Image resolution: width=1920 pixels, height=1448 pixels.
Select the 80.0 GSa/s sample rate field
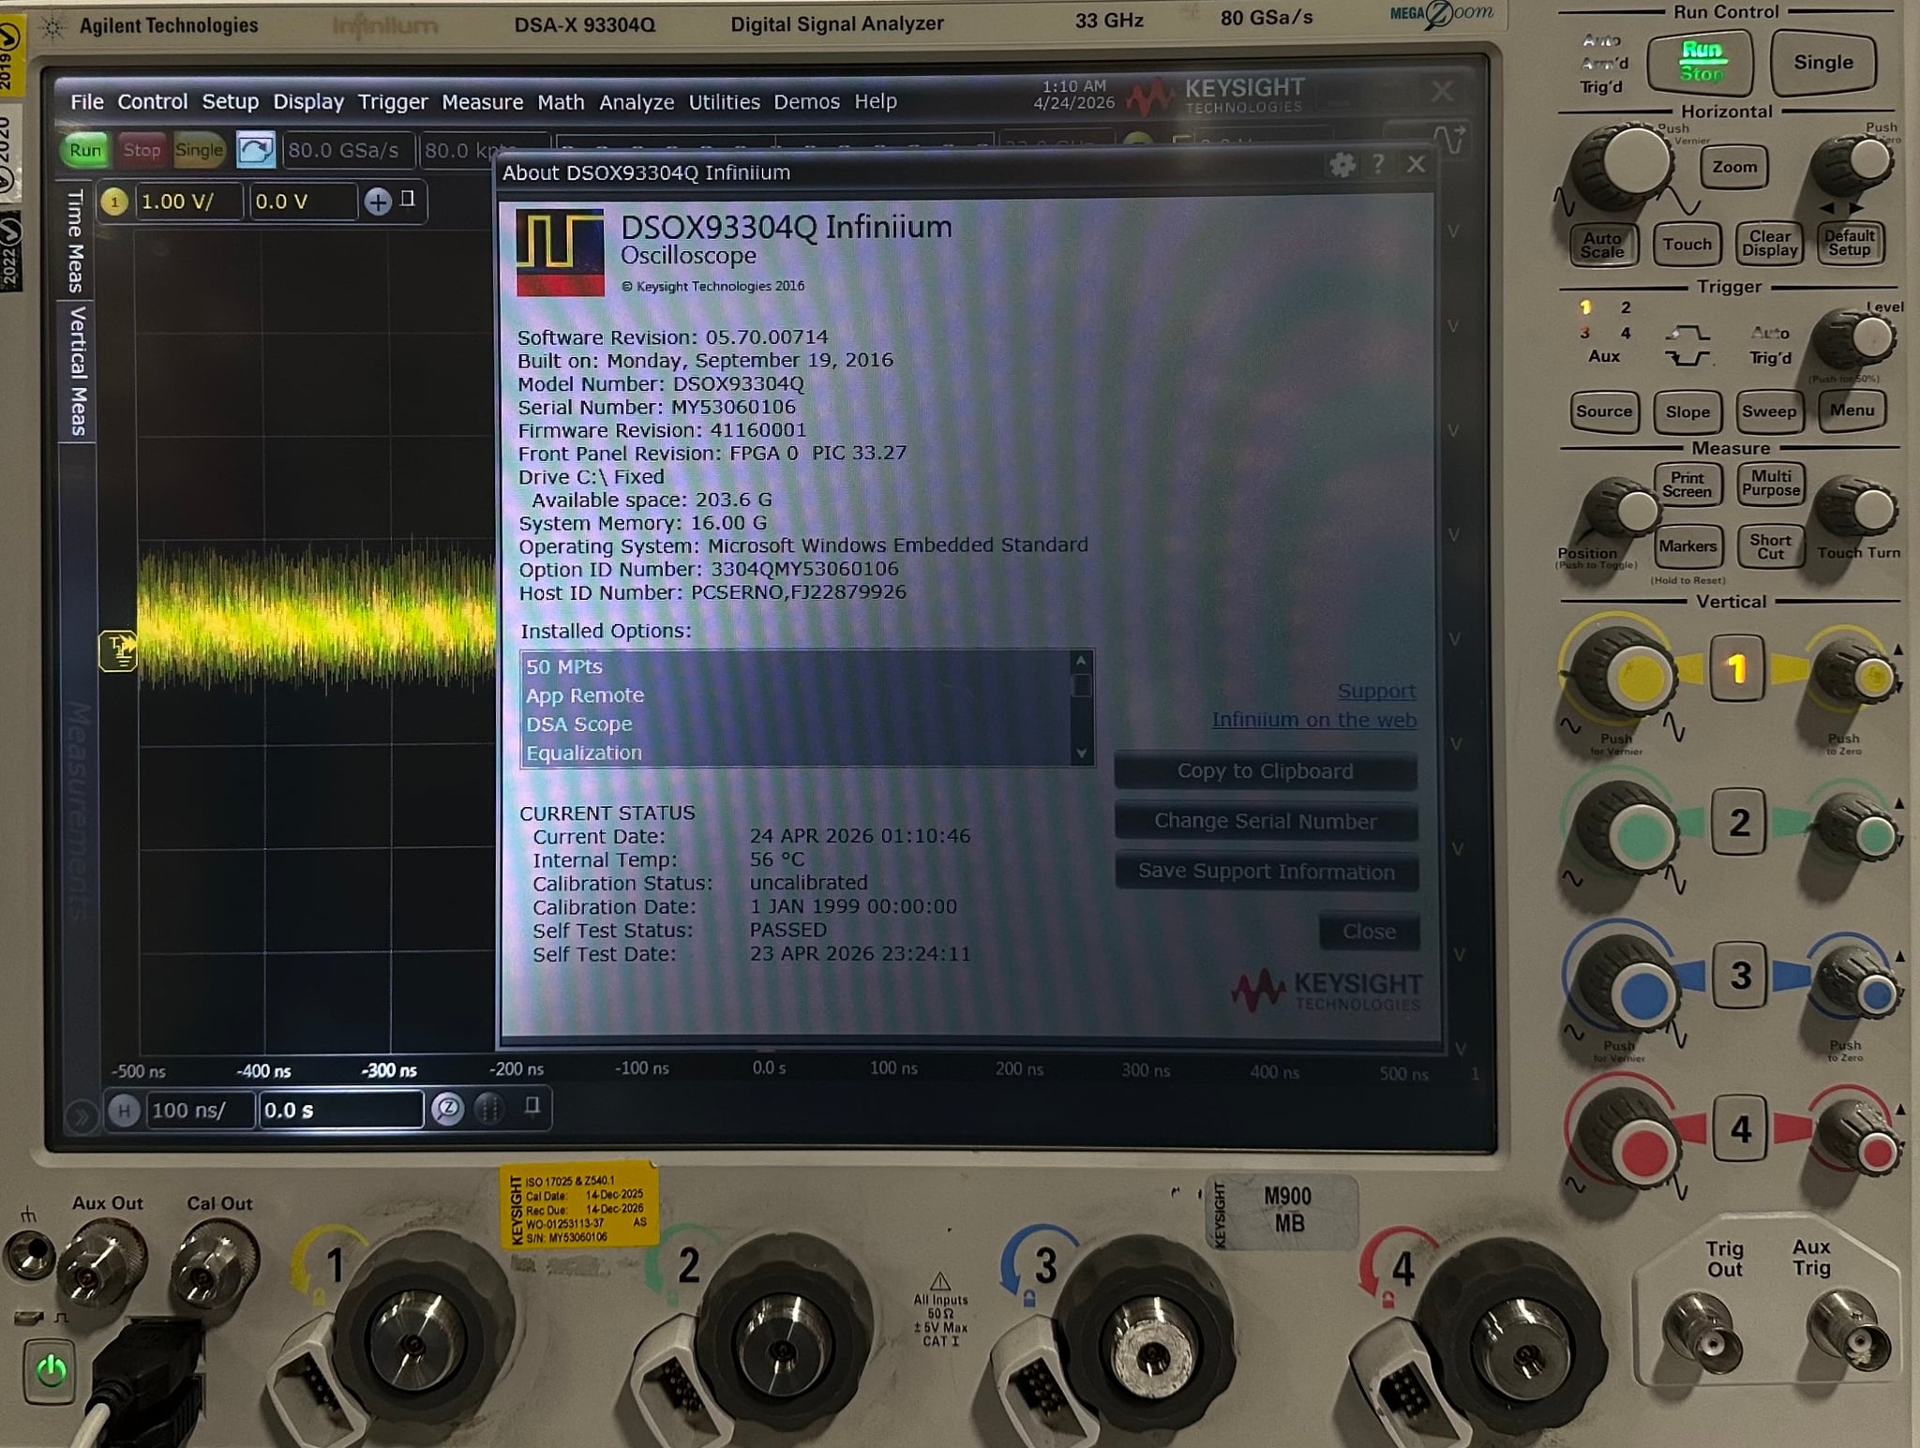pos(347,150)
